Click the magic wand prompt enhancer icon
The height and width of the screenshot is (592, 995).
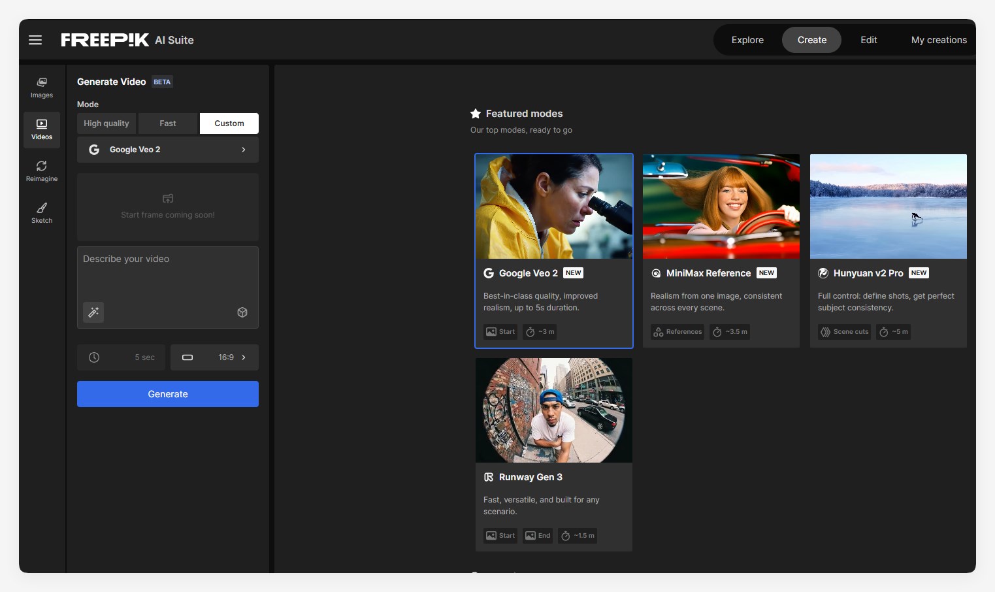pyautogui.click(x=93, y=312)
